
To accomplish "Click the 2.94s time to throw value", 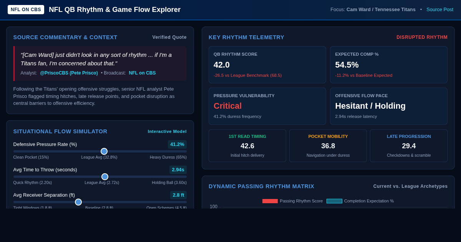I will pyautogui.click(x=178, y=170).
